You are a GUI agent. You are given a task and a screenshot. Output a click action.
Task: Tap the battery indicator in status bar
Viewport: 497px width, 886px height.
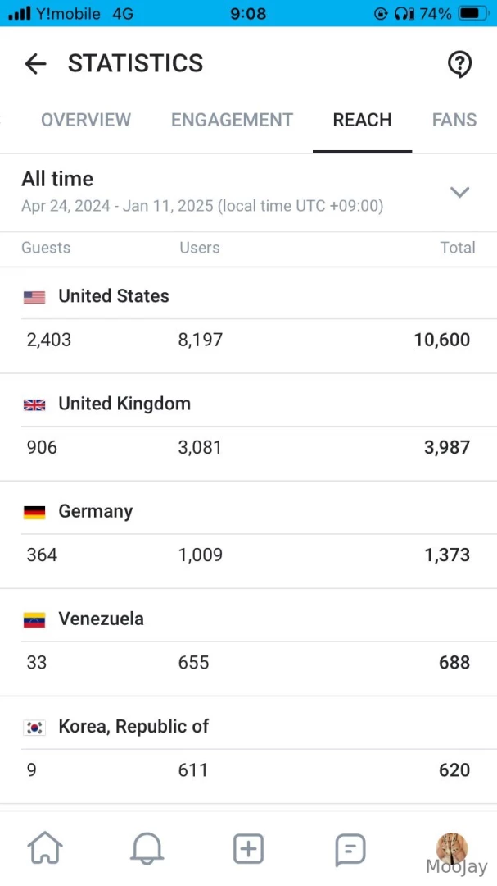click(x=472, y=13)
